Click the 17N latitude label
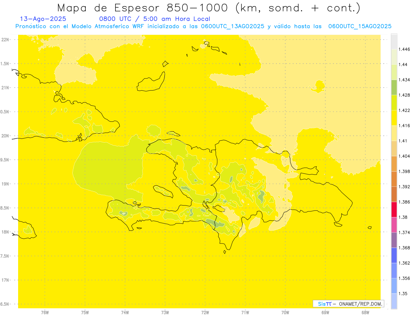 tap(5, 280)
